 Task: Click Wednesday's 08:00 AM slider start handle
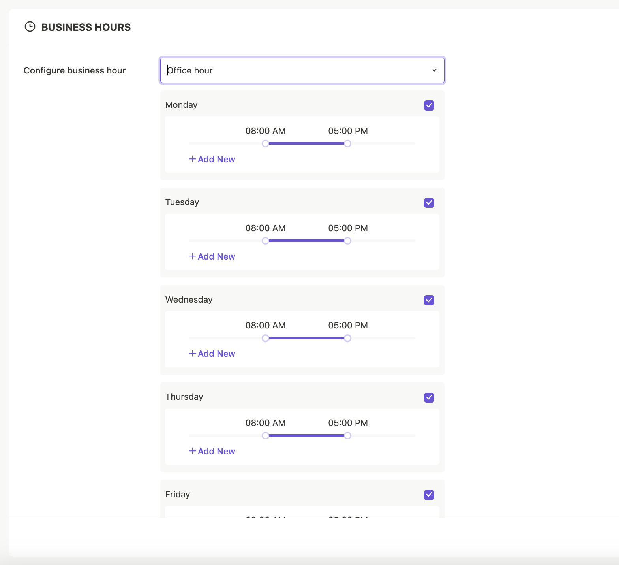[x=266, y=338]
